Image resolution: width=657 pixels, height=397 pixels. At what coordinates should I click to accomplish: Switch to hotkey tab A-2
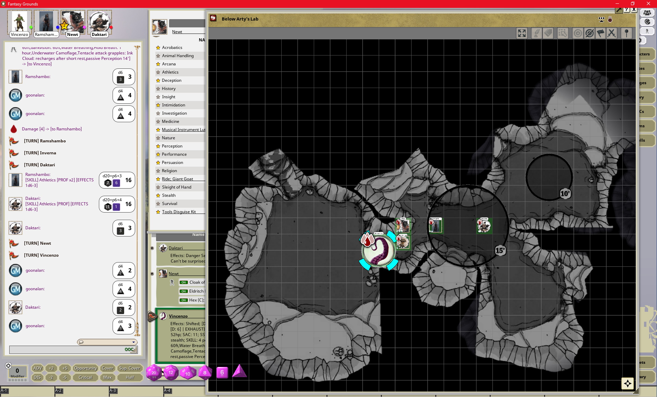pos(59,390)
